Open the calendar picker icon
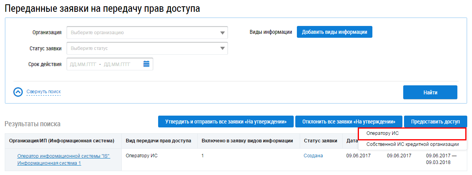Image resolution: width=472 pixels, height=175 pixels. click(146, 64)
